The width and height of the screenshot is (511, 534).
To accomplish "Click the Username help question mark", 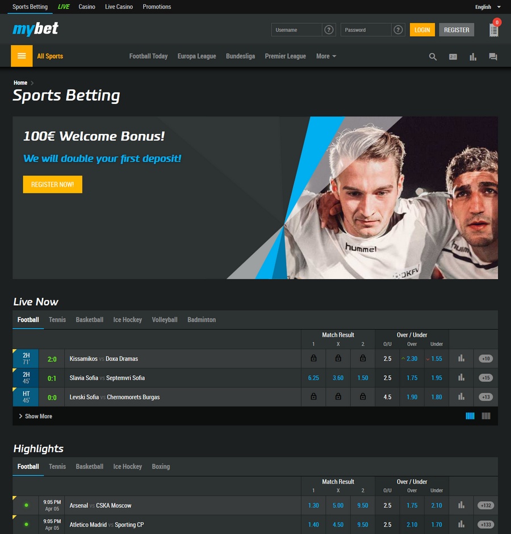I will click(329, 30).
